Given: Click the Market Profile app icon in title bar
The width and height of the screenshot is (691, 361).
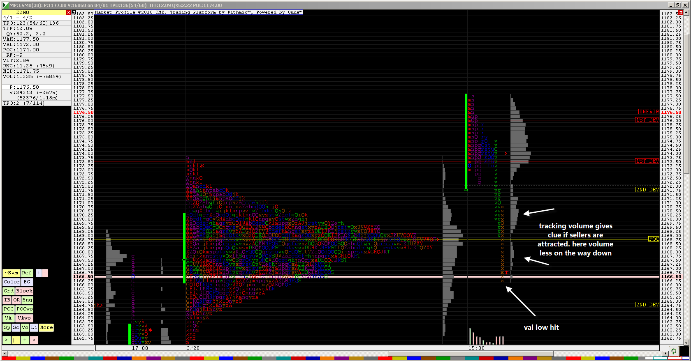Looking at the screenshot, I should (x=6, y=5).
